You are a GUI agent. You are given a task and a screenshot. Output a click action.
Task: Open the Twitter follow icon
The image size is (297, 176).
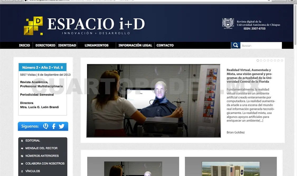pyautogui.click(x=61, y=126)
